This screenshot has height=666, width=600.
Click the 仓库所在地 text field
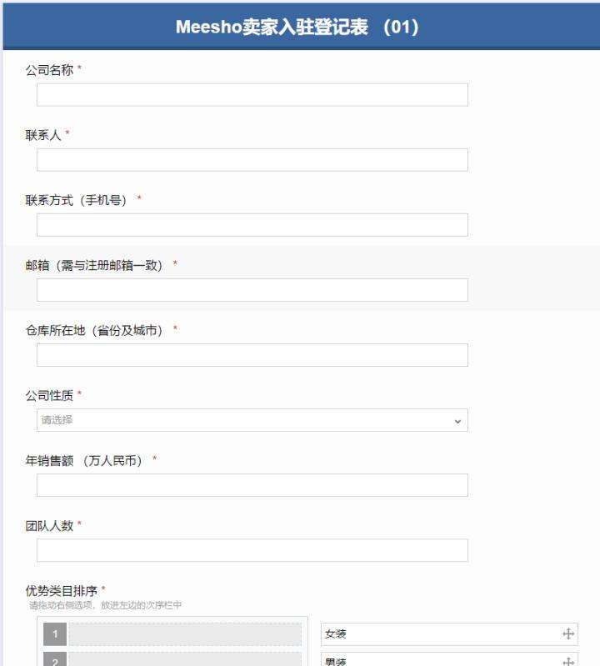[x=252, y=355]
